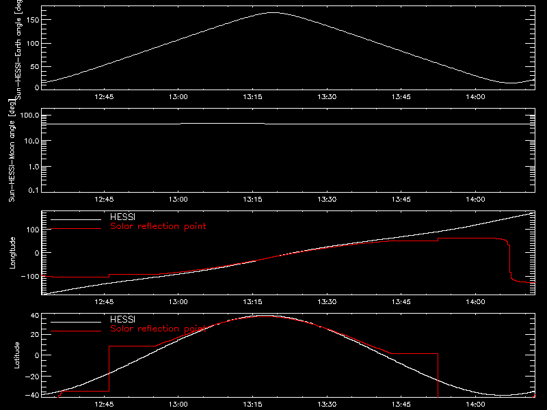Click 100.0 tick on Moon angle plot

tap(29, 115)
